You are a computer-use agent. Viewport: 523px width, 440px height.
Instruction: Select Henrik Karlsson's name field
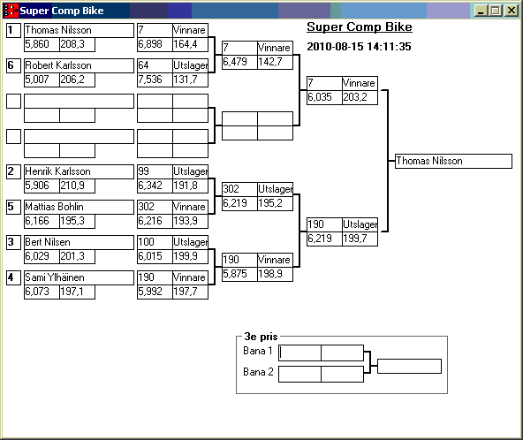coord(79,171)
